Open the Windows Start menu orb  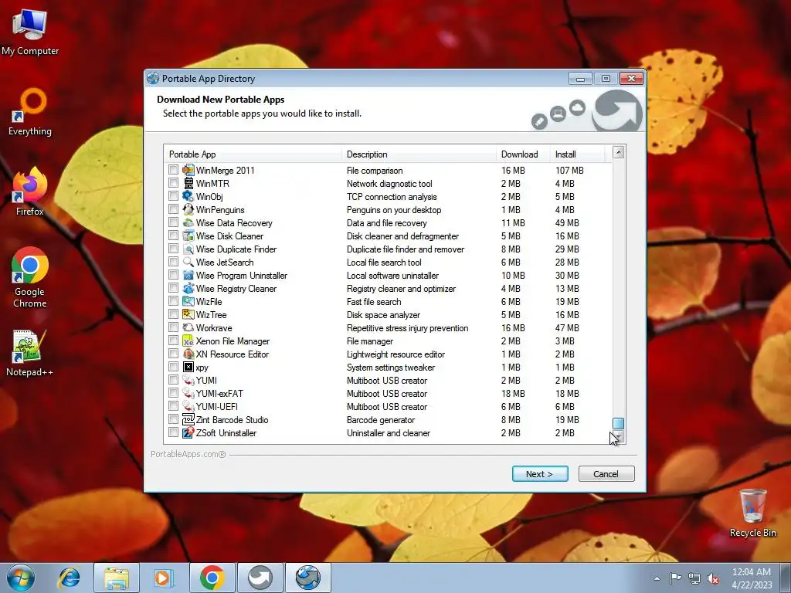pyautogui.click(x=21, y=578)
